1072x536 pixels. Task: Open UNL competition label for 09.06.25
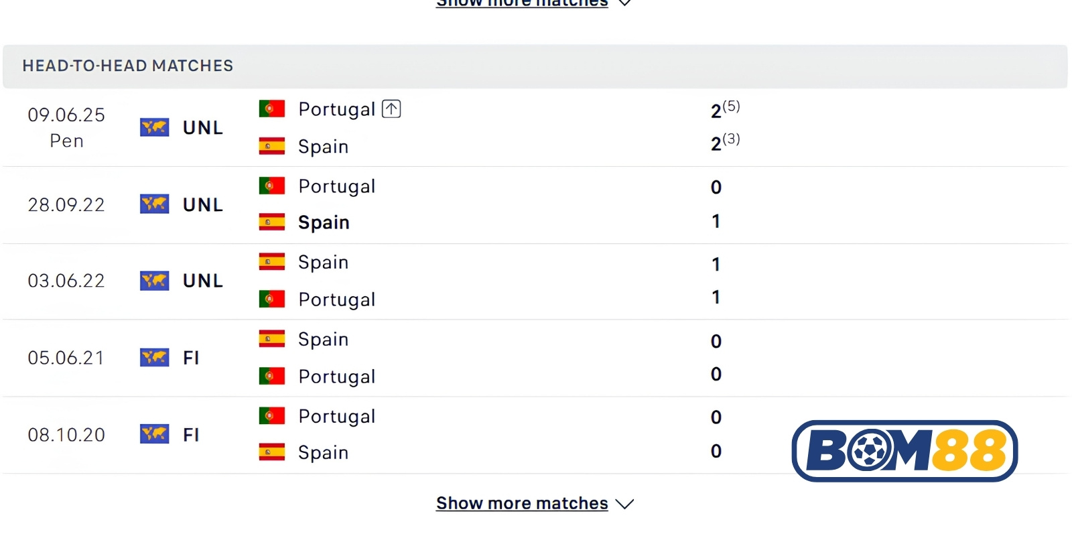(203, 127)
